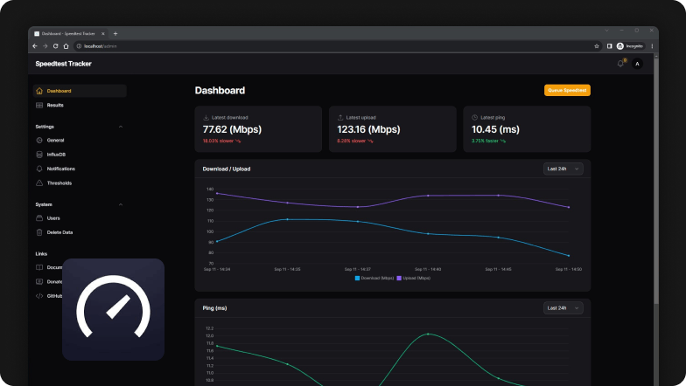The width and height of the screenshot is (686, 386).
Task: Open the InfluxDB settings page
Action: (56, 155)
